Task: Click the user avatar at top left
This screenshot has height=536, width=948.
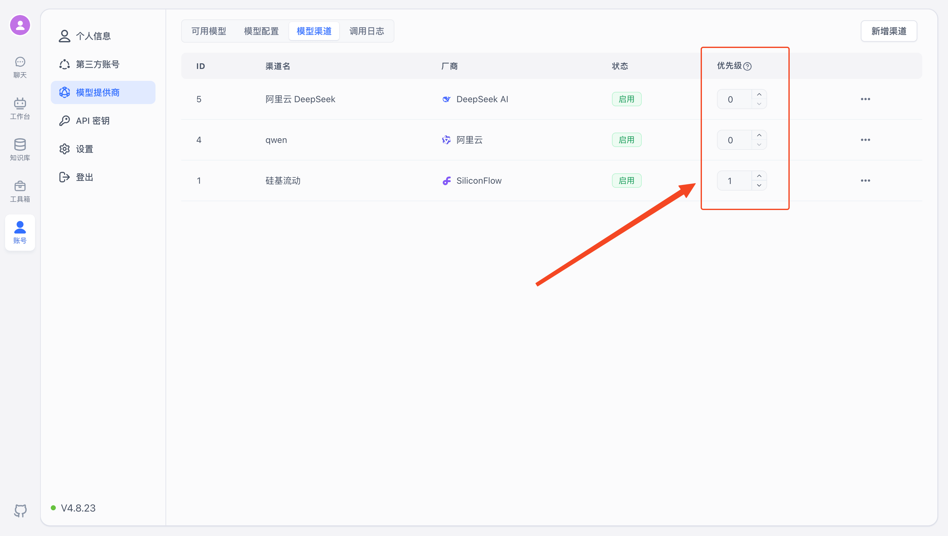Action: tap(20, 25)
